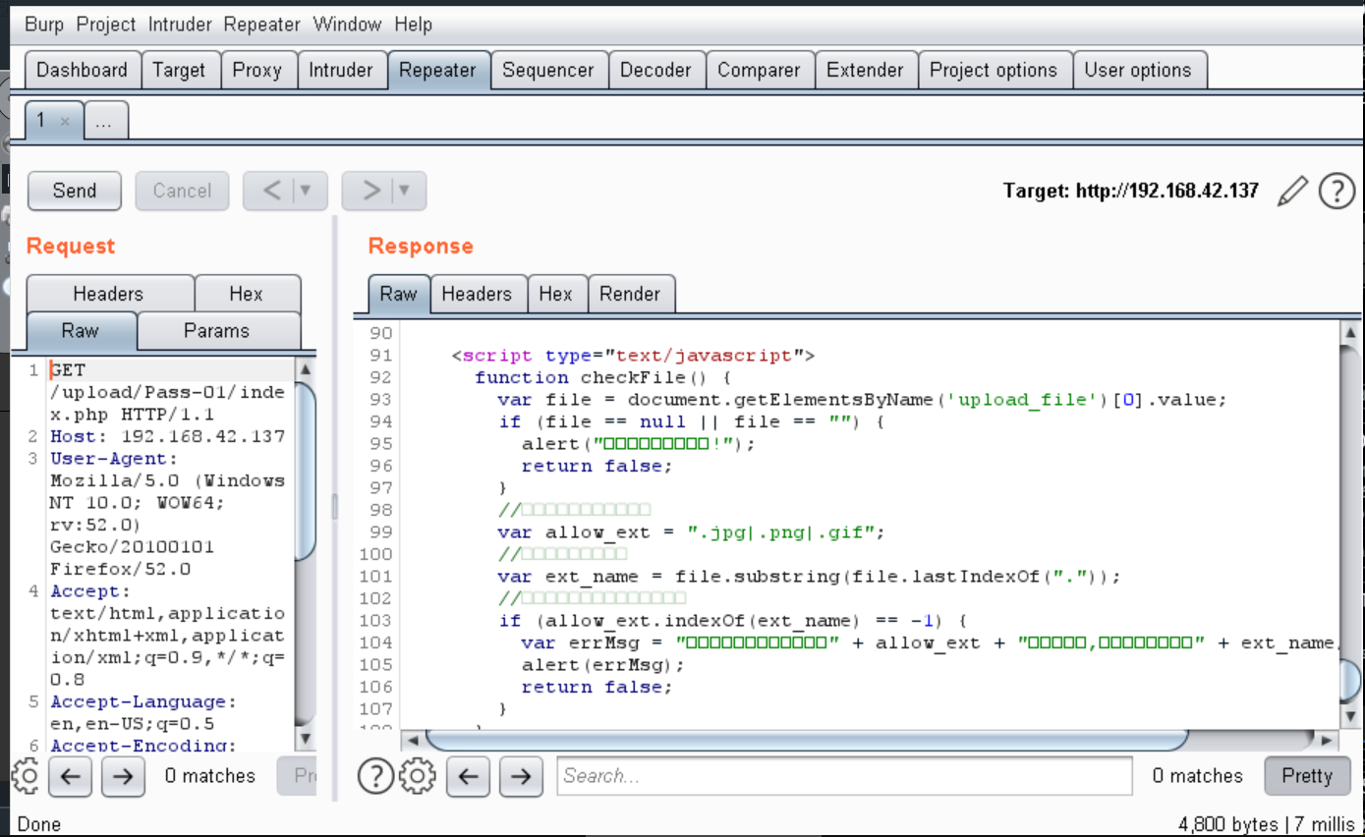Show response Hex tab
Screen dimensions: 1365x837
(556, 294)
